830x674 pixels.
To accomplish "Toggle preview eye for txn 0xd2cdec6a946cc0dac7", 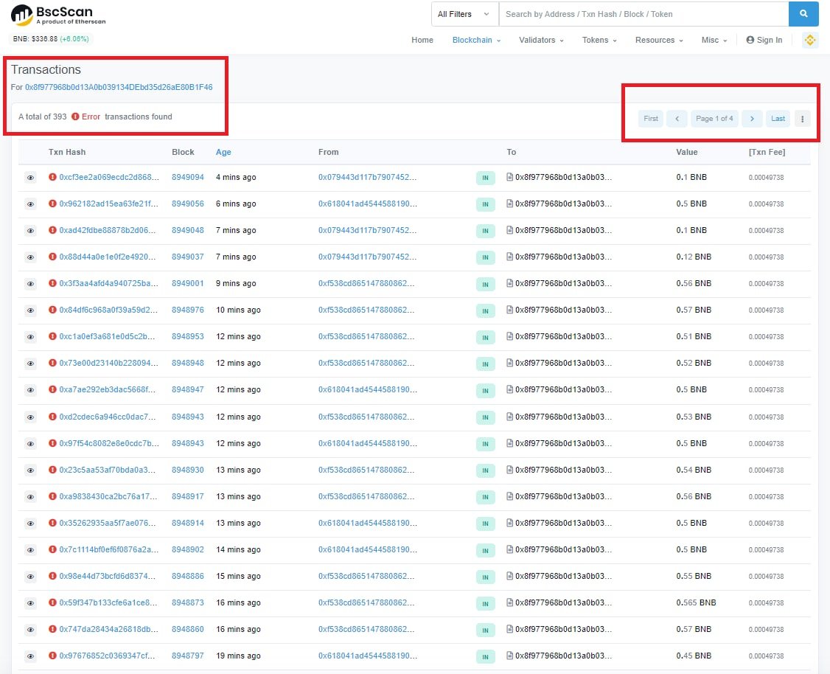I will [31, 417].
